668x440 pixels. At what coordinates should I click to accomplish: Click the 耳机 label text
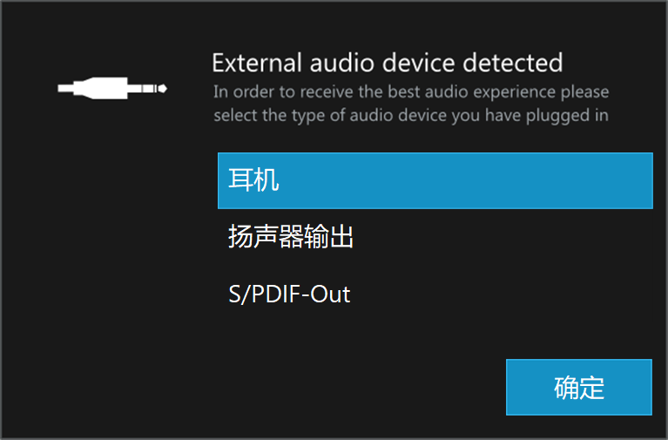pos(254,180)
